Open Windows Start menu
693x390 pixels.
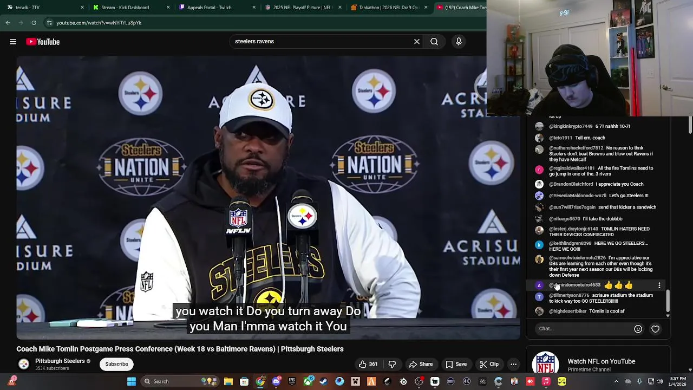[132, 381]
